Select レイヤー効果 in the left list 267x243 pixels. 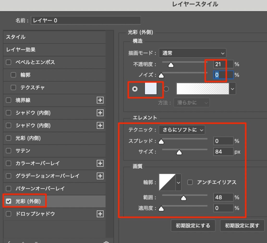[x=54, y=49]
